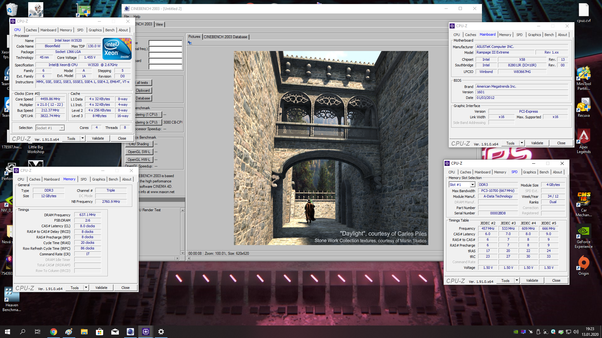
Task: Click Database button in CINEBENCH
Action: 143,98
